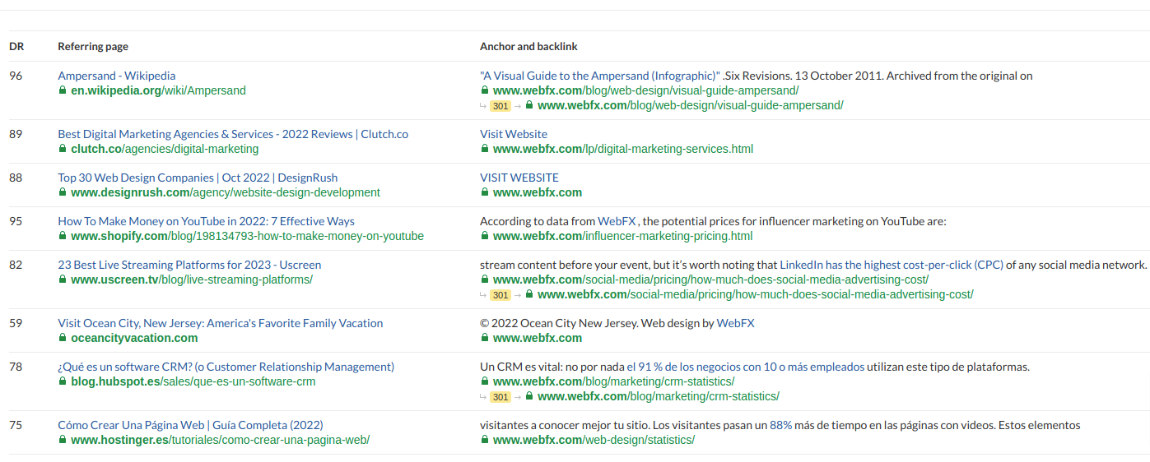
Task: Select DR value 82
Action: [16, 265]
